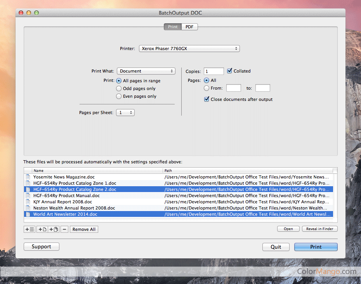Open the Pages per Sheet dropdown

point(125,112)
